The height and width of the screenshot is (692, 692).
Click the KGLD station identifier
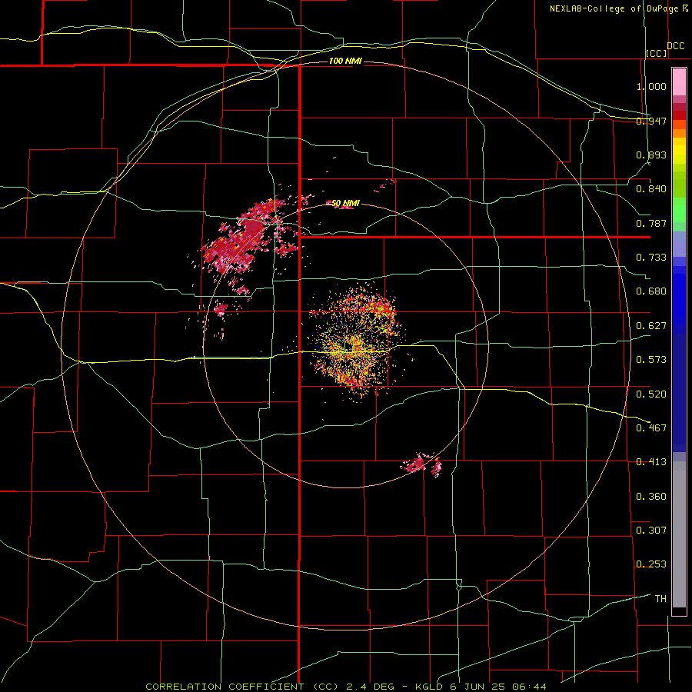[x=431, y=687]
